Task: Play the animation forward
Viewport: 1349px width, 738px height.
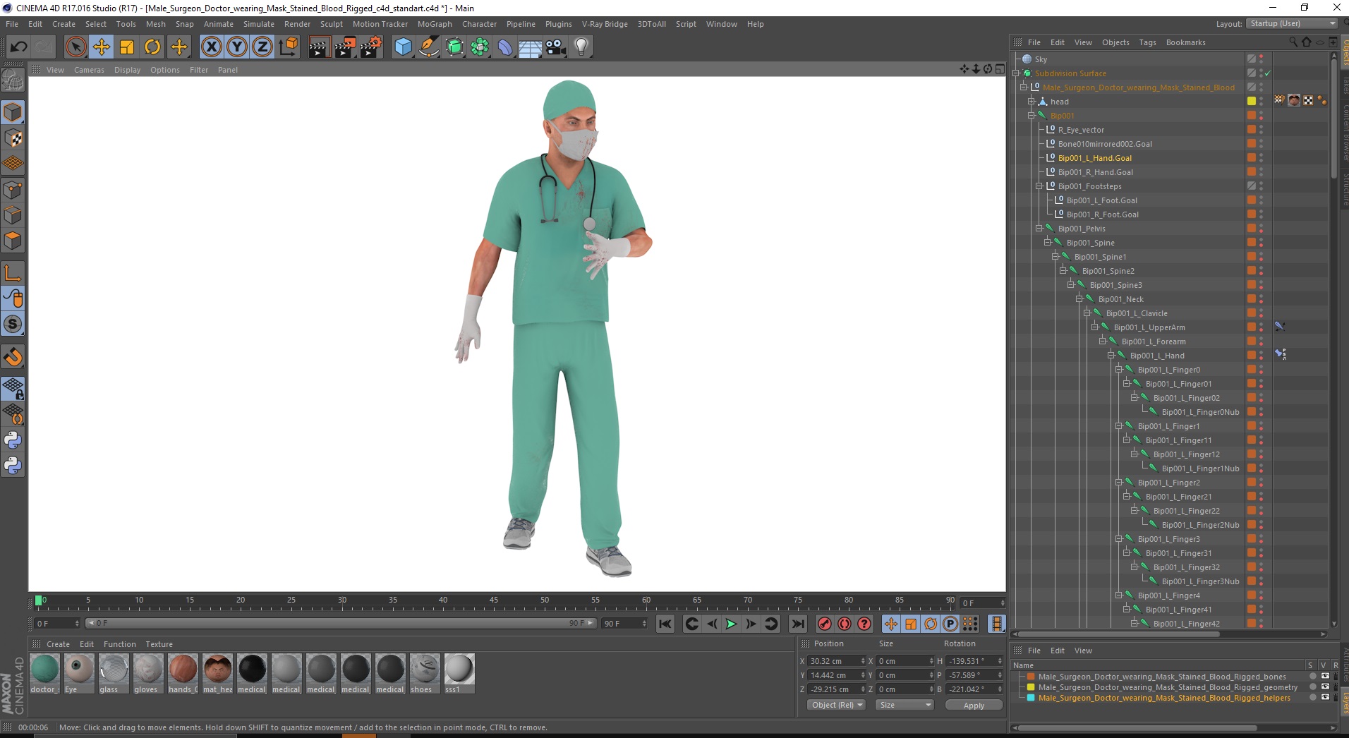Action: (731, 624)
